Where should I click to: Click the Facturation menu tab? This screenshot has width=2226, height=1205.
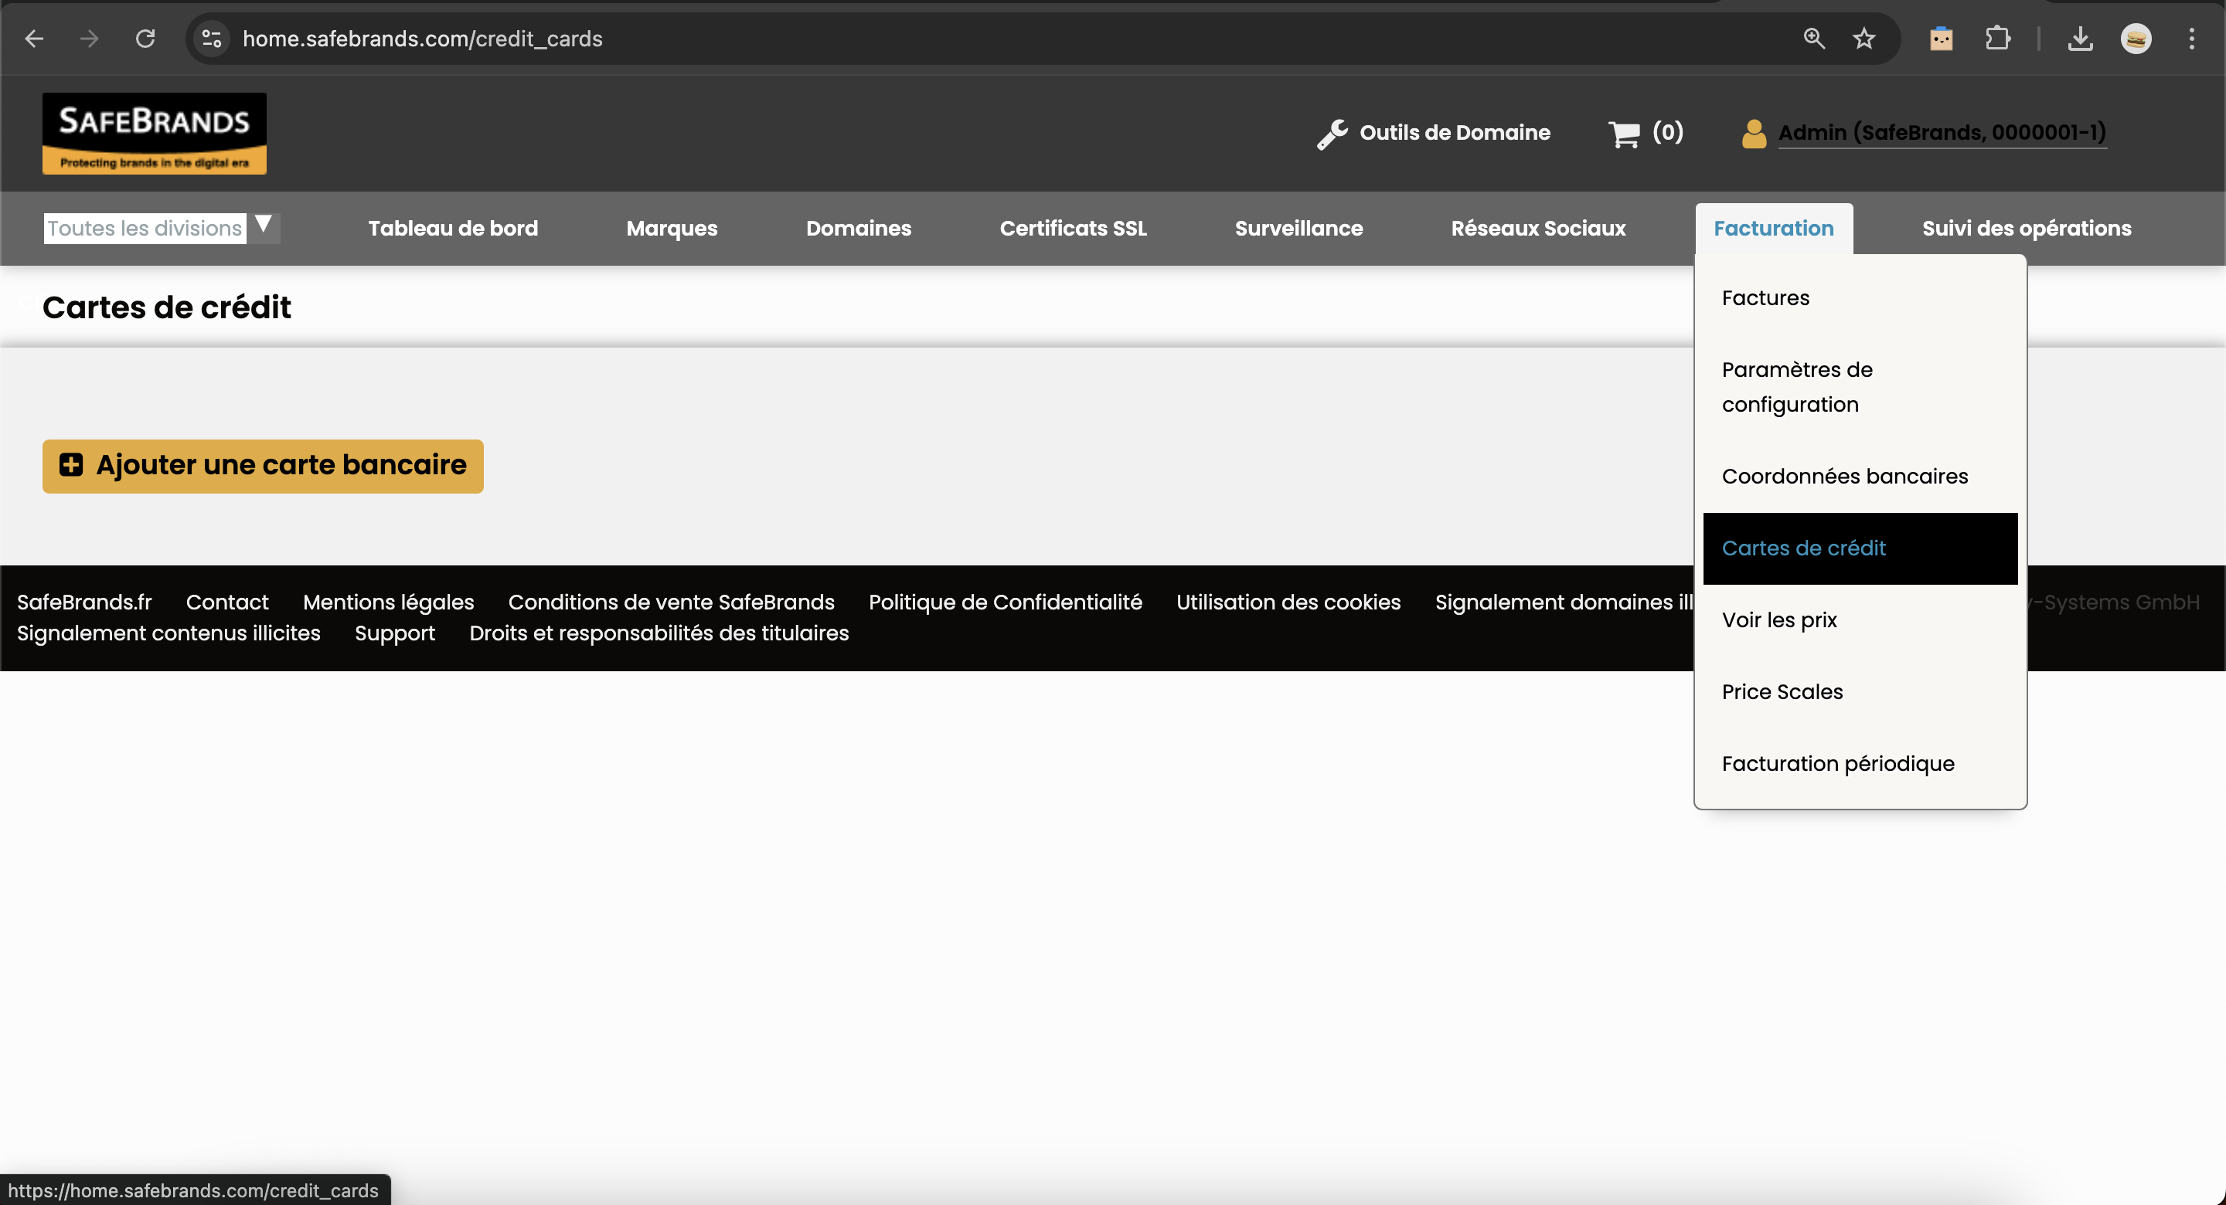coord(1773,228)
